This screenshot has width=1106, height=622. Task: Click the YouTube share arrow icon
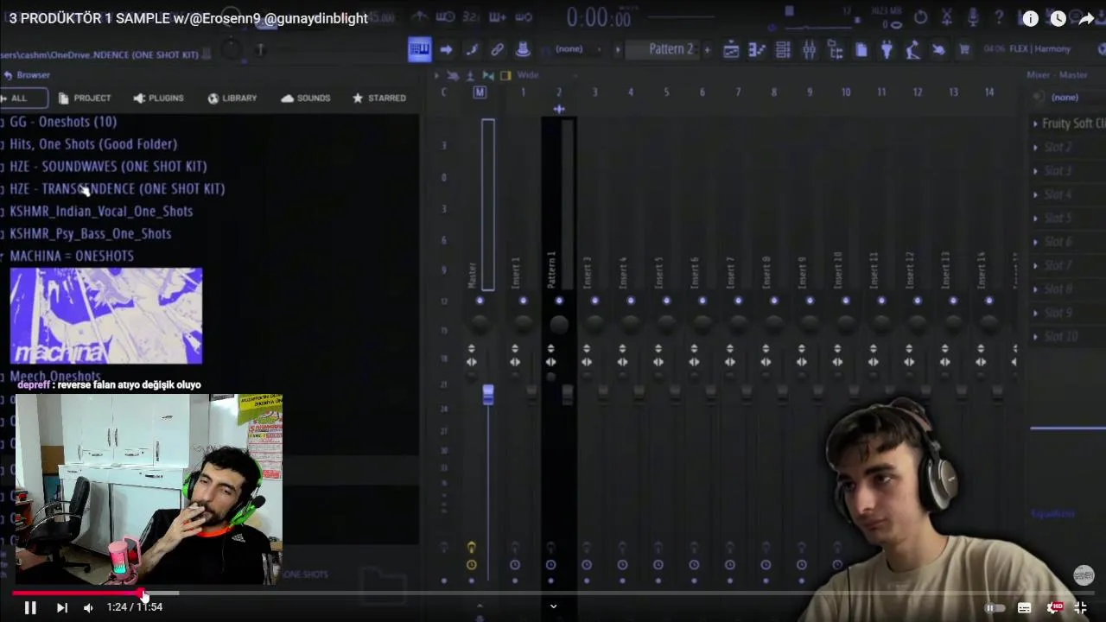point(1086,18)
